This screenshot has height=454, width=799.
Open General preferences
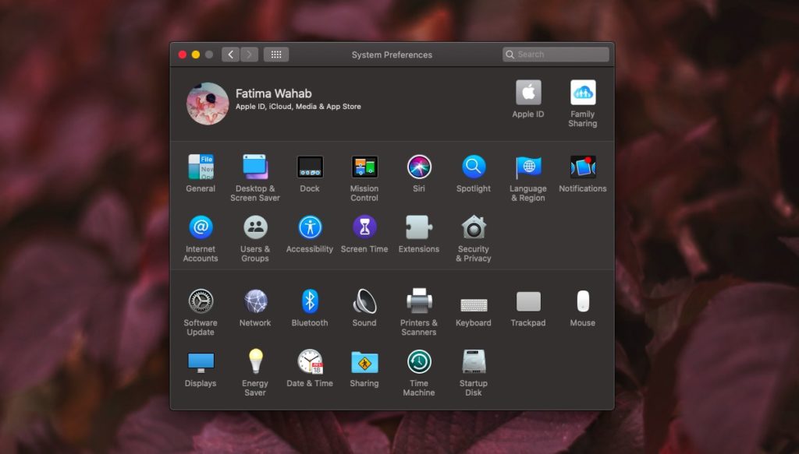coord(201,168)
